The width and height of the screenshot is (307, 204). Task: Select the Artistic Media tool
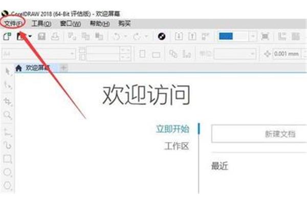(x=8, y=145)
